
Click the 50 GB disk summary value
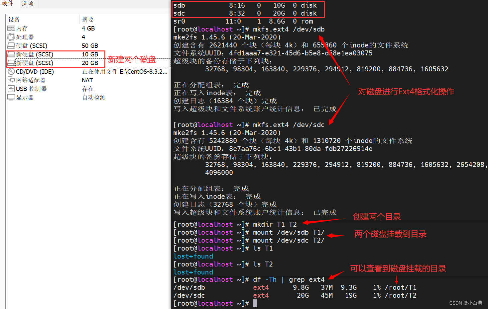90,46
